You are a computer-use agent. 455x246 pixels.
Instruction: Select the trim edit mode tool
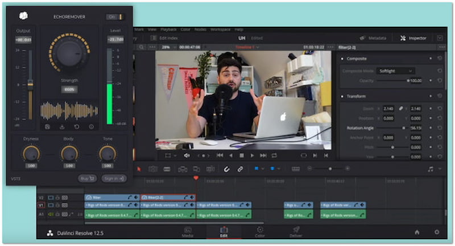pos(153,169)
